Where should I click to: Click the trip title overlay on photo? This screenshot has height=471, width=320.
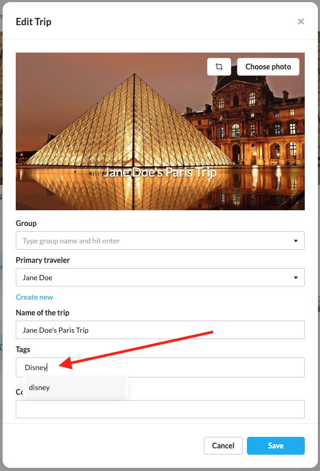click(160, 172)
